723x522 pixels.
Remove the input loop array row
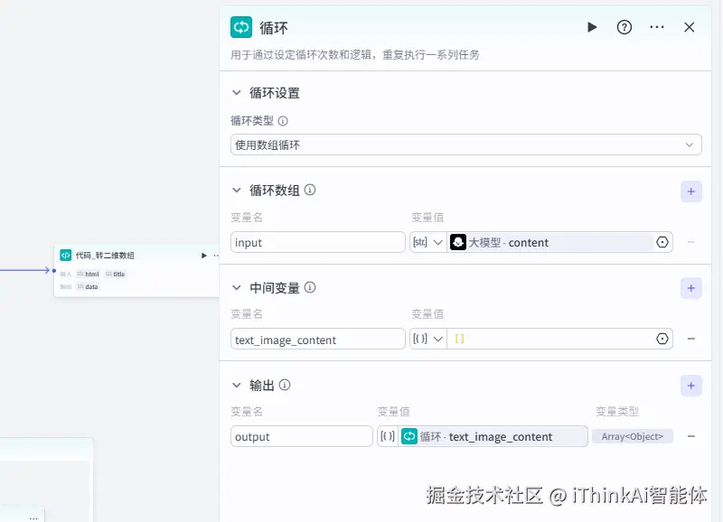pos(690,242)
